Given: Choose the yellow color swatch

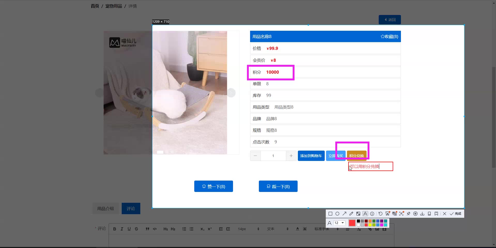Looking at the screenshot, I should click(x=370, y=225).
